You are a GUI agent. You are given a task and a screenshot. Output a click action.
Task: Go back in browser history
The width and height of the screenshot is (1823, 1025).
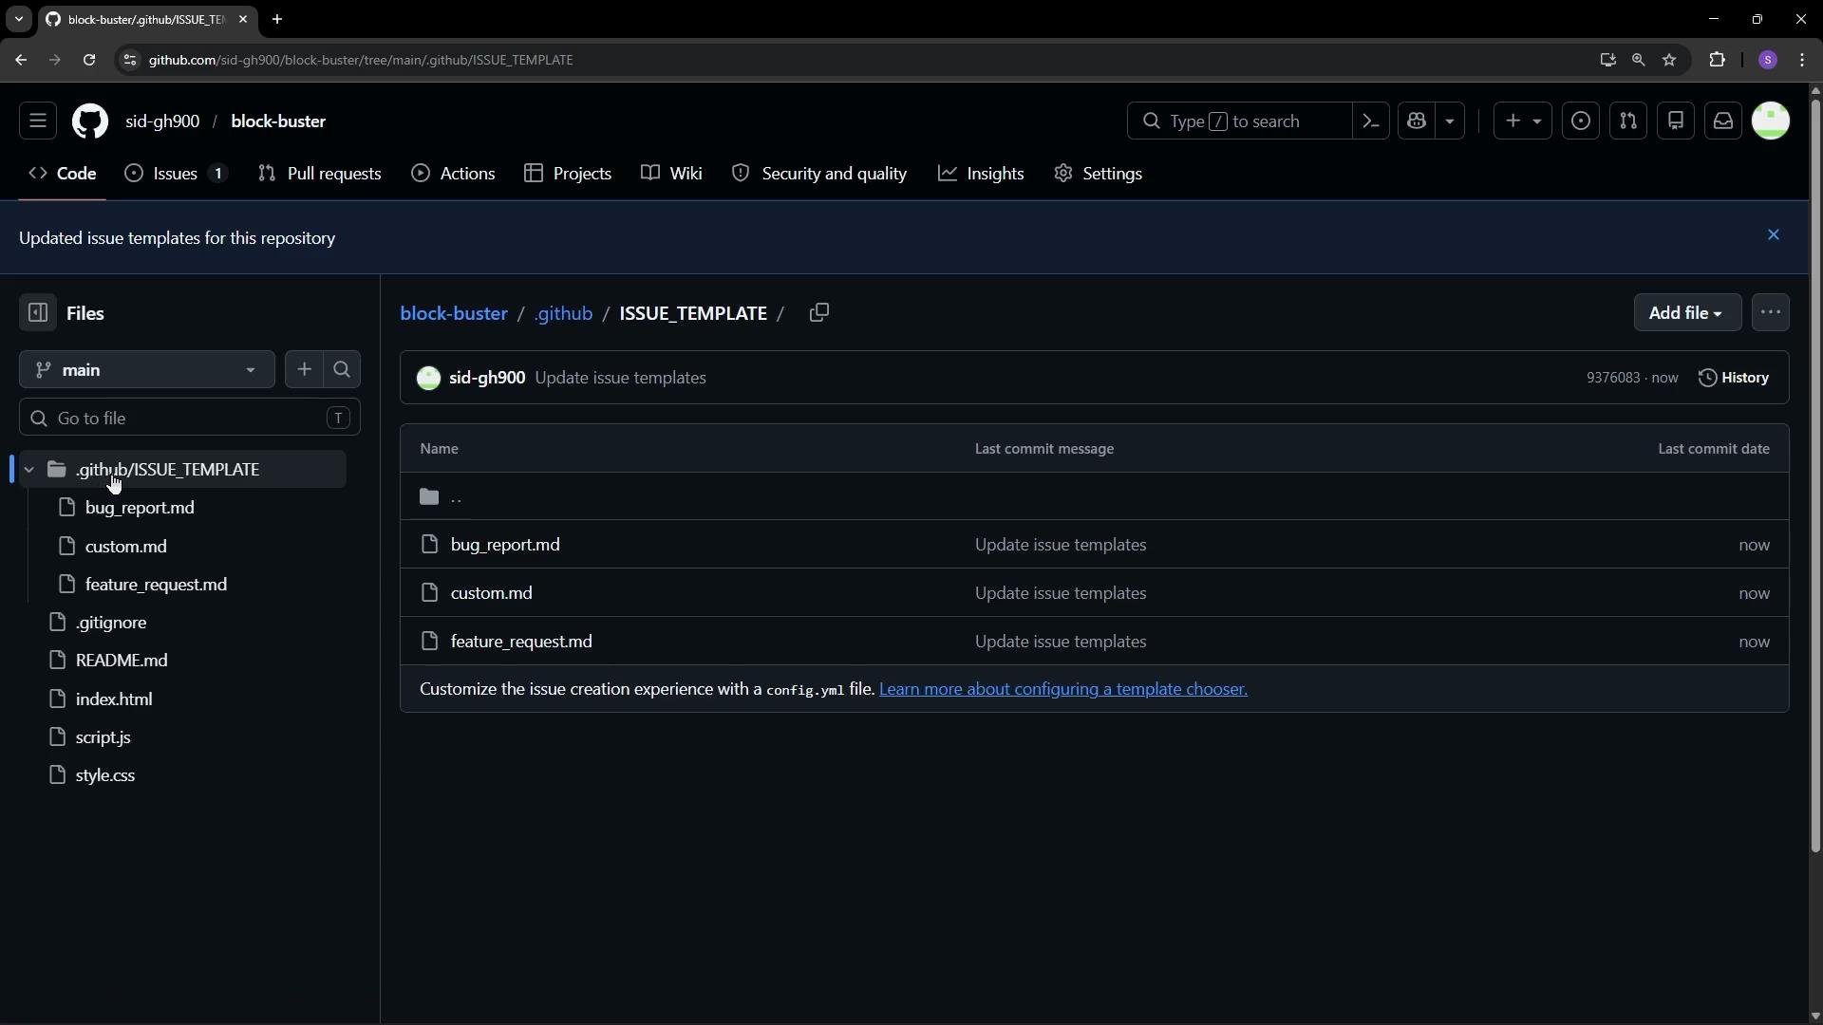tap(21, 60)
